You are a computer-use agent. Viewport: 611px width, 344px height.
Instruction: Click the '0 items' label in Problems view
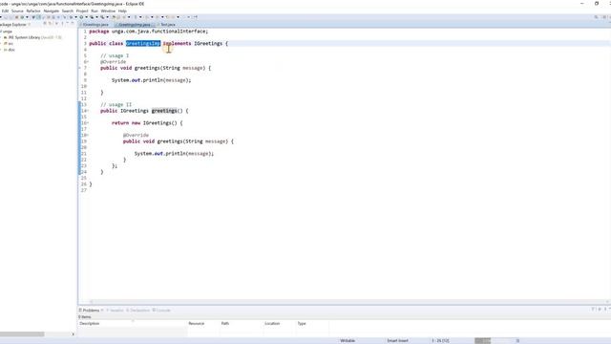(85, 316)
